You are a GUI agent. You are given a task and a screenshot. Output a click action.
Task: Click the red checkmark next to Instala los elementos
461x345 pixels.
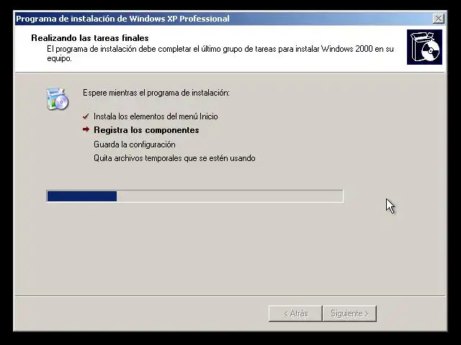pyautogui.click(x=86, y=116)
